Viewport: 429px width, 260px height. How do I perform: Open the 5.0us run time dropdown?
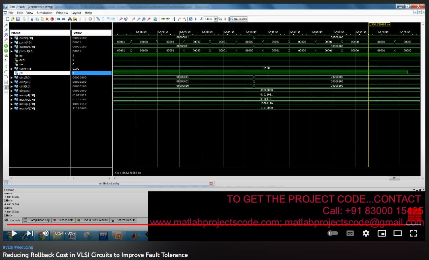pos(216,19)
